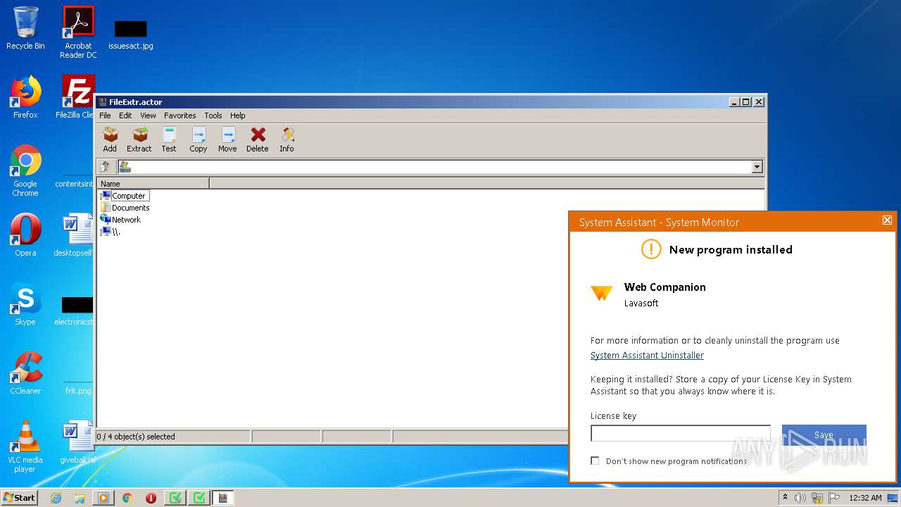Open the File menu
The height and width of the screenshot is (507, 901).
coord(105,115)
